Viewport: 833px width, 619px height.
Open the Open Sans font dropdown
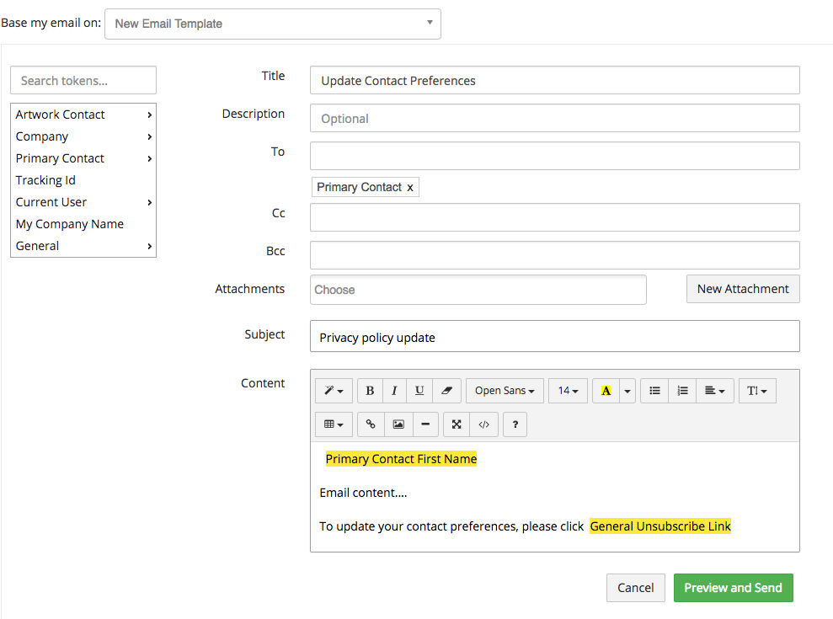(505, 391)
